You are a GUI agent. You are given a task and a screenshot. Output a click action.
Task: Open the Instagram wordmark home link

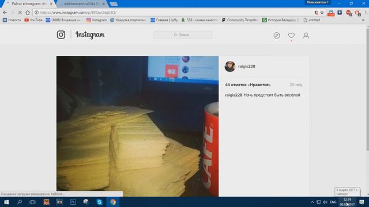(90, 34)
